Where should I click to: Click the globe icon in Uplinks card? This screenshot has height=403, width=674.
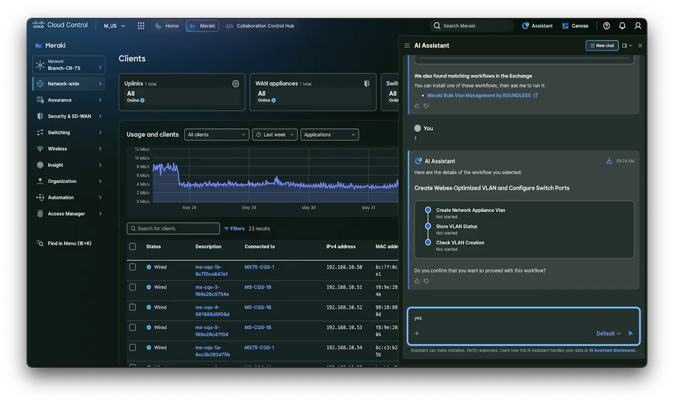(x=236, y=84)
